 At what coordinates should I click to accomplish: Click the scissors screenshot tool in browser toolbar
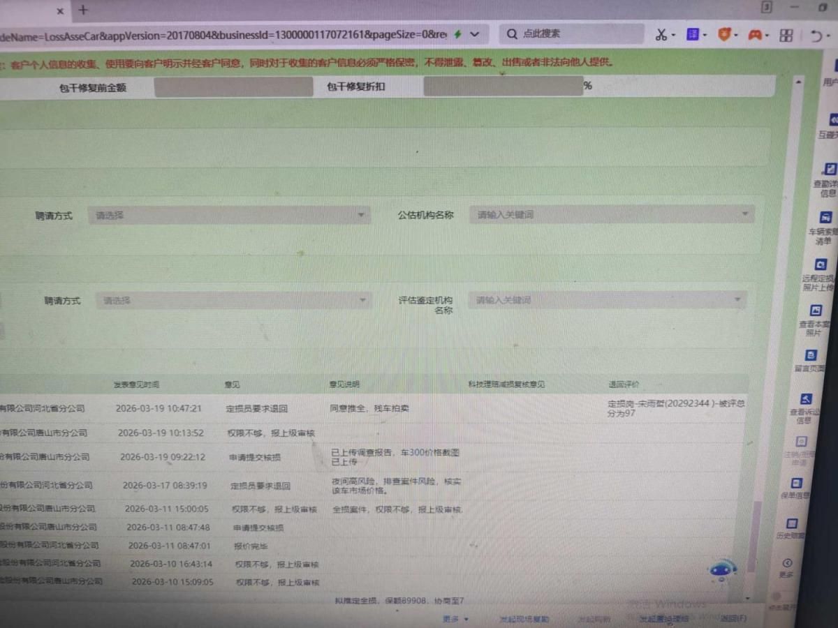[661, 34]
